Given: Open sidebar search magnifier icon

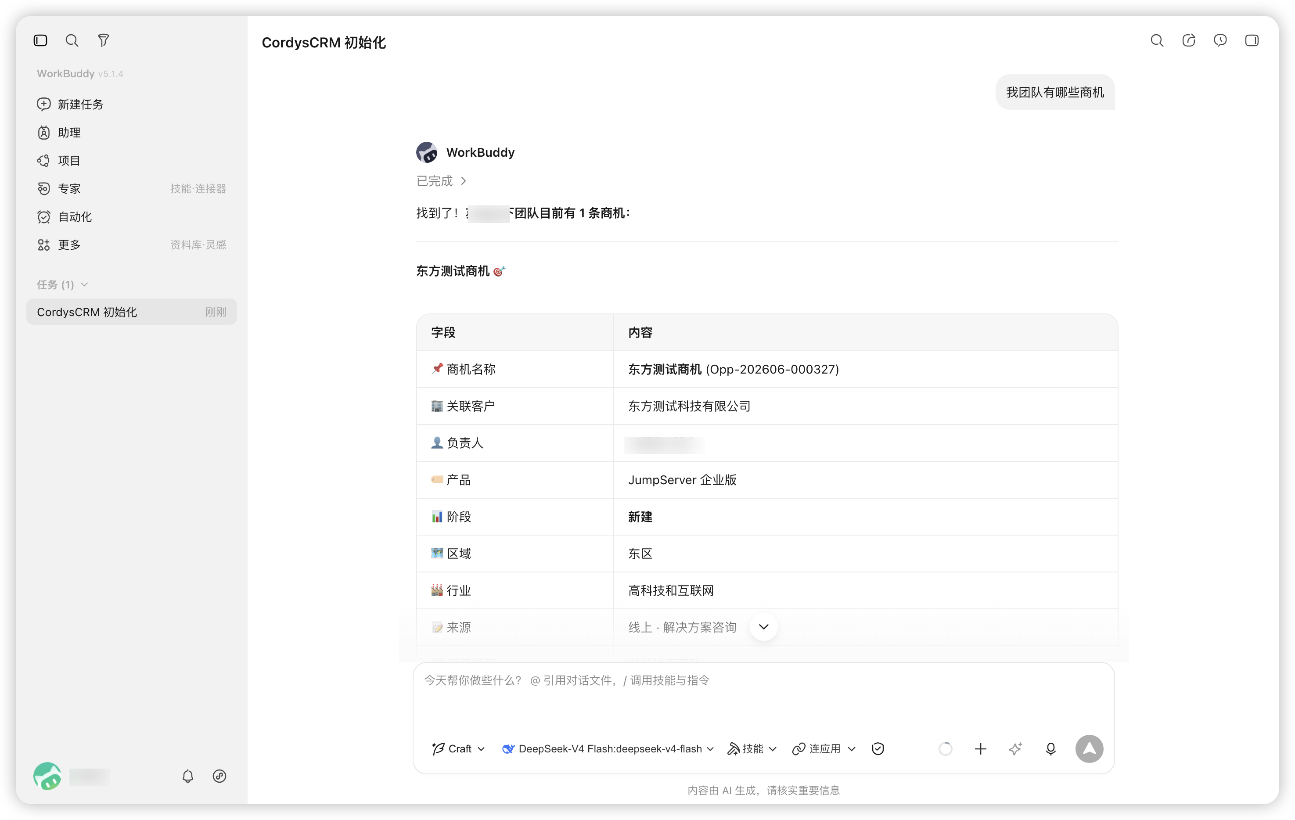Looking at the screenshot, I should click(x=72, y=40).
